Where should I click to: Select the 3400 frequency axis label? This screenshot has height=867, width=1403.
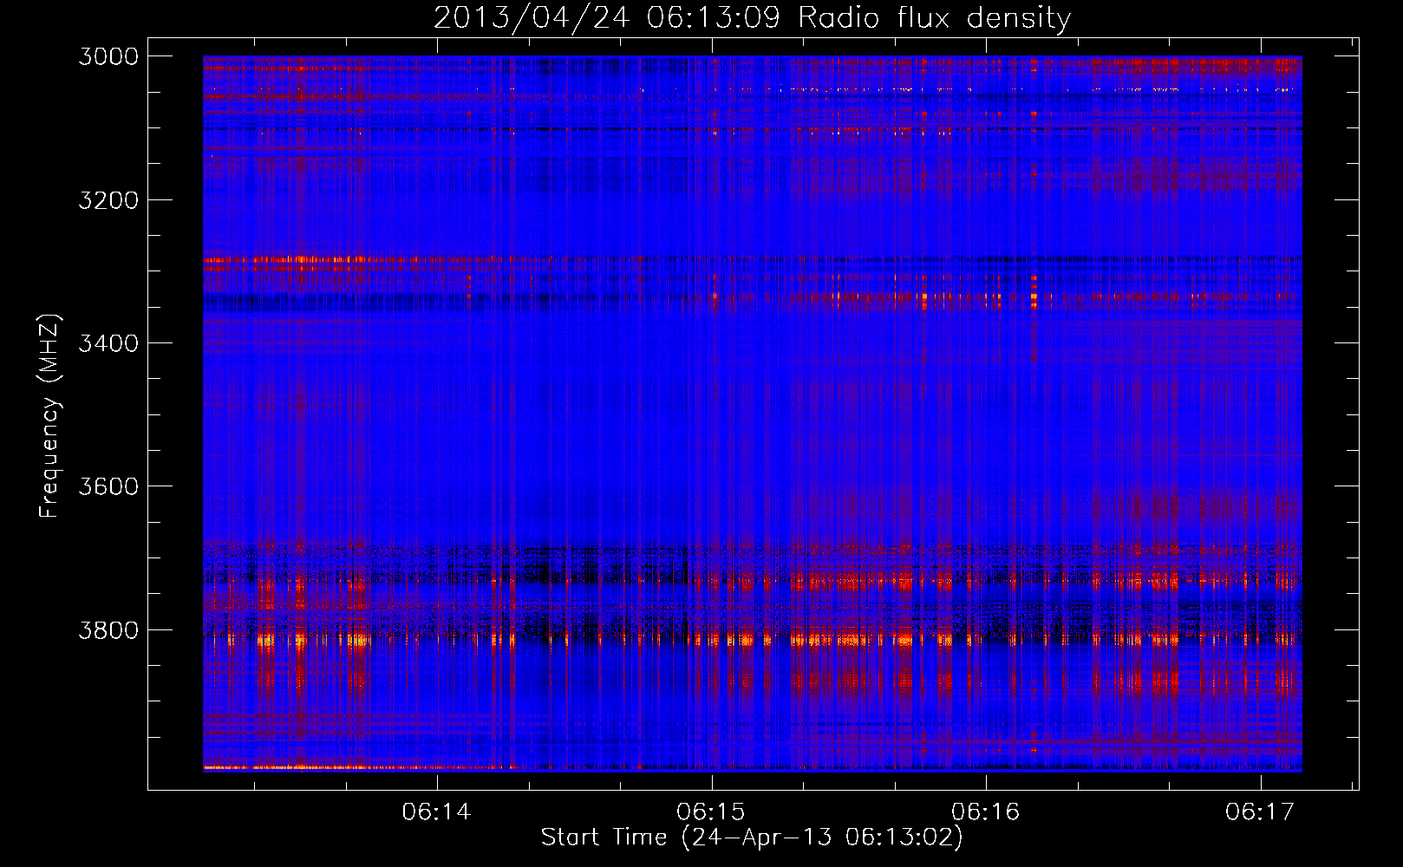pyautogui.click(x=108, y=343)
